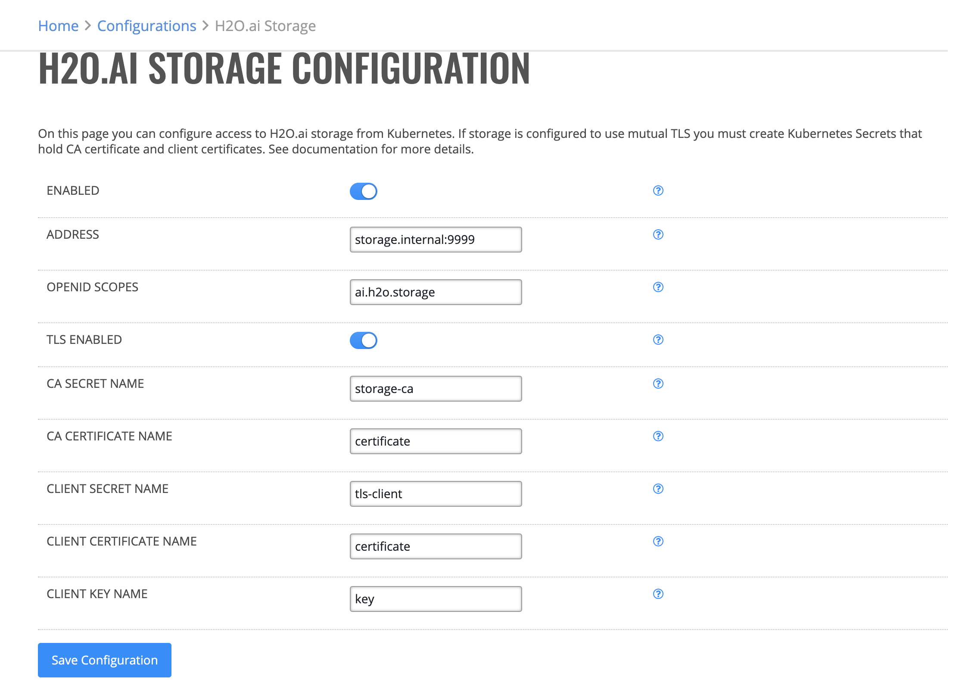Click help icon for Client Secret Name
Image resolution: width=959 pixels, height=680 pixels.
coord(658,489)
